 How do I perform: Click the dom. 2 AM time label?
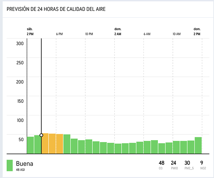tap(118, 32)
